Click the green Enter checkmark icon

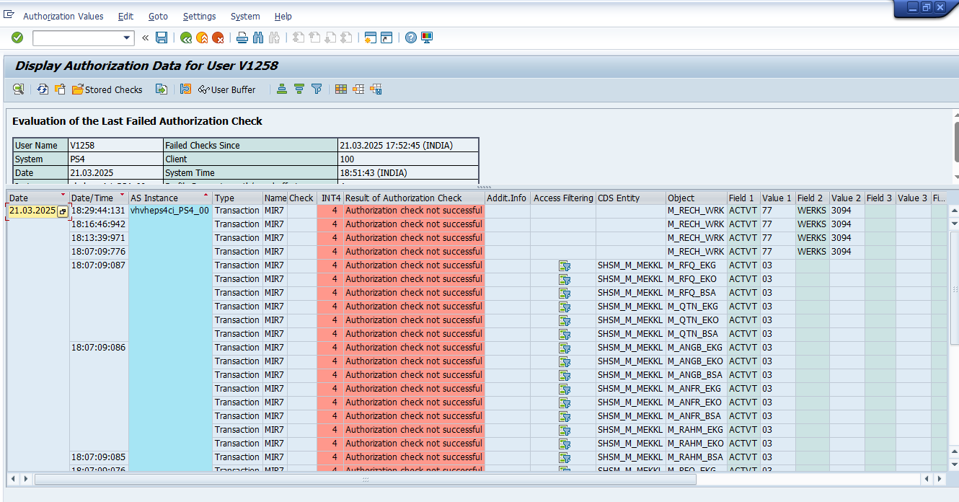[x=17, y=38]
